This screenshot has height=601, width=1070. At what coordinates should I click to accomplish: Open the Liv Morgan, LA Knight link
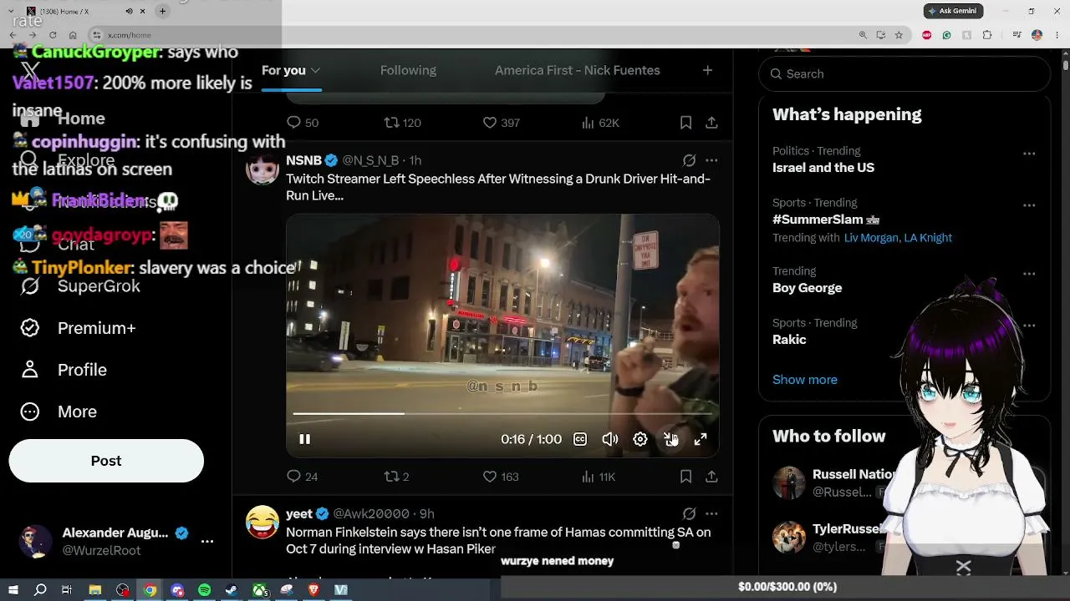[898, 238]
